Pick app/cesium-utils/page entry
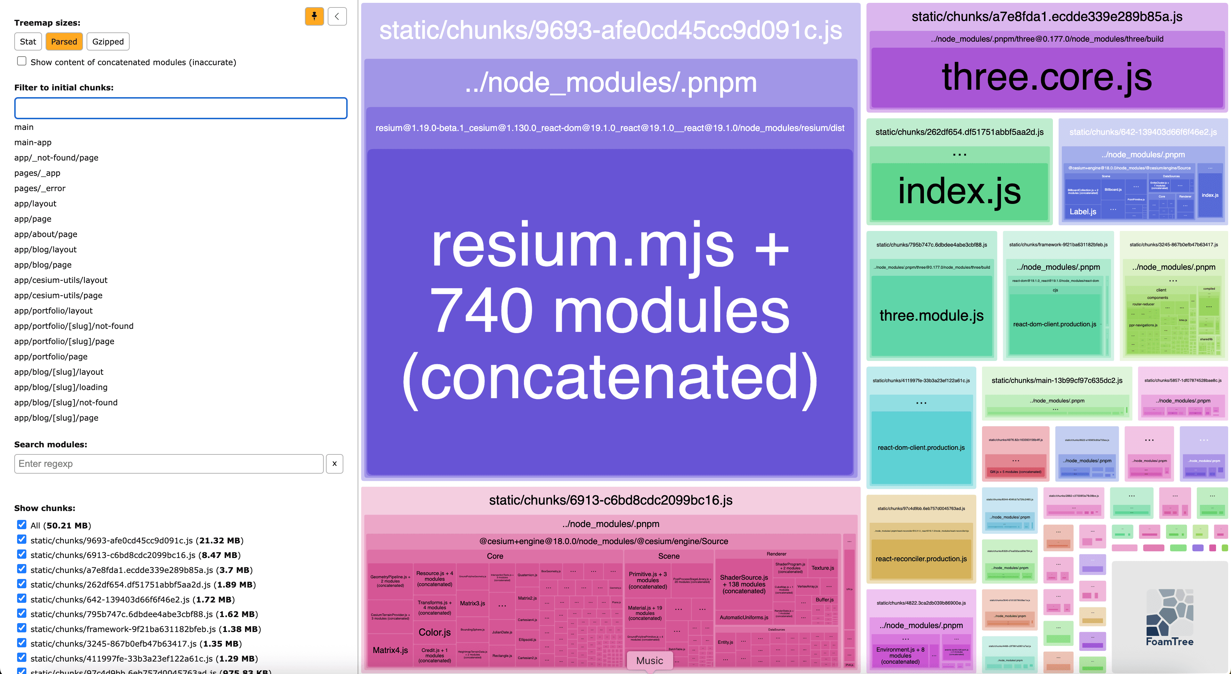 tap(58, 295)
